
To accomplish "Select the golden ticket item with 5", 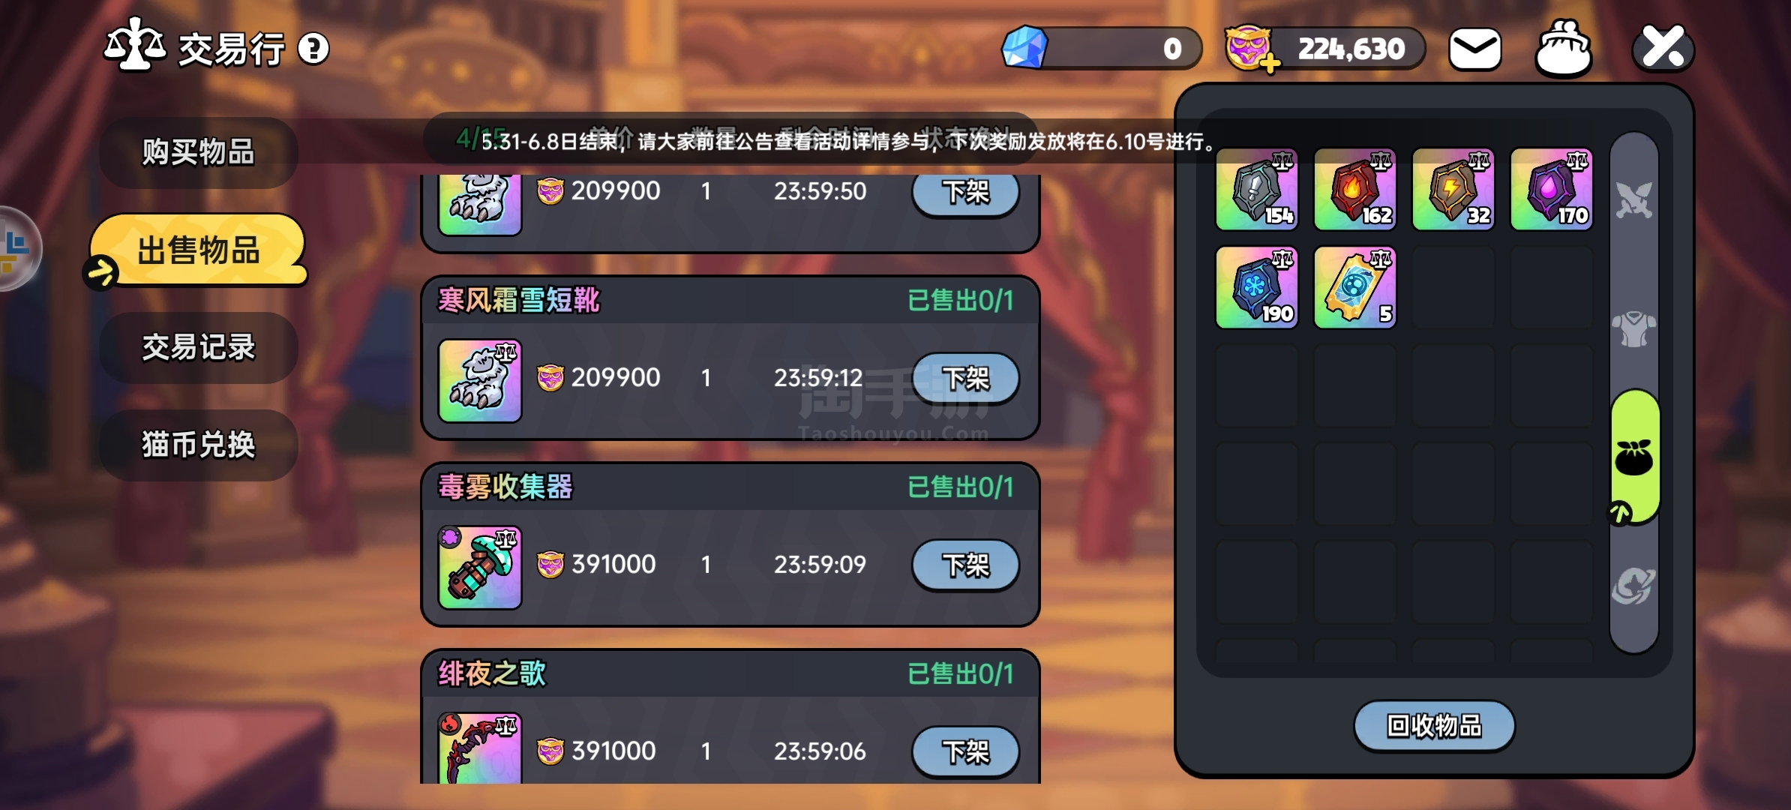I will 1355,287.
